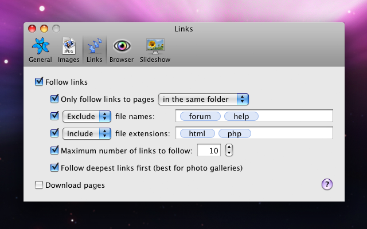Select the 'html' extension token
Screen dimensions: 367x229
197,133
